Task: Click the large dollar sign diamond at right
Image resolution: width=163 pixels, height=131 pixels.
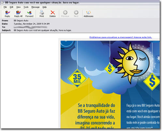Action: (152, 82)
